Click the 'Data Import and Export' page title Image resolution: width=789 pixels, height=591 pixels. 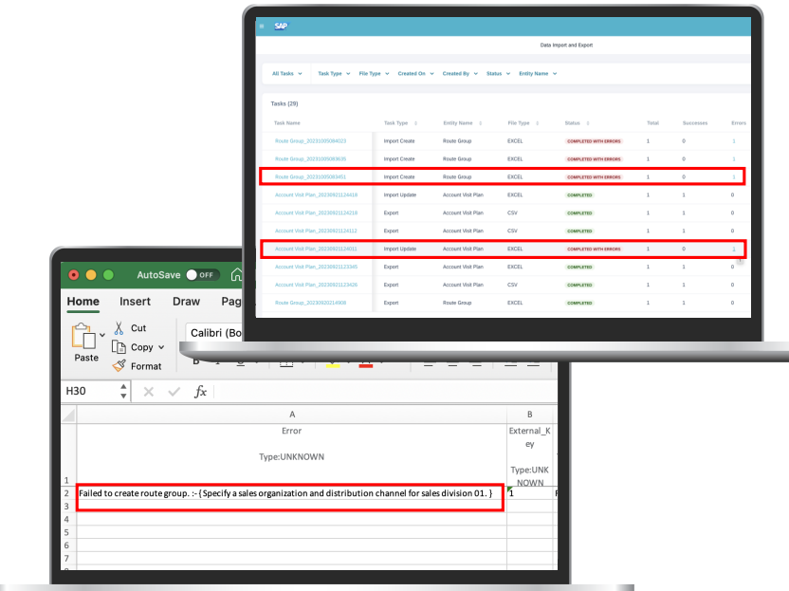(x=566, y=46)
